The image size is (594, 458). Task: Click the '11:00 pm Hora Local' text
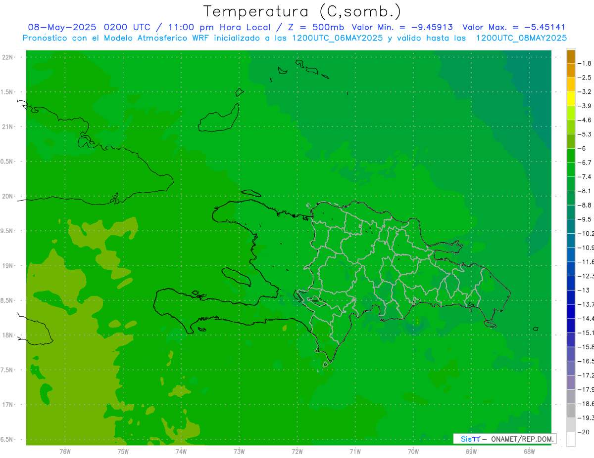219,27
